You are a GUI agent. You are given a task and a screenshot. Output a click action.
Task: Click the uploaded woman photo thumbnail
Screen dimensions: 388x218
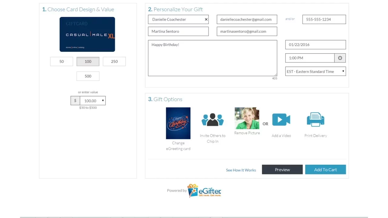pyautogui.click(x=247, y=118)
